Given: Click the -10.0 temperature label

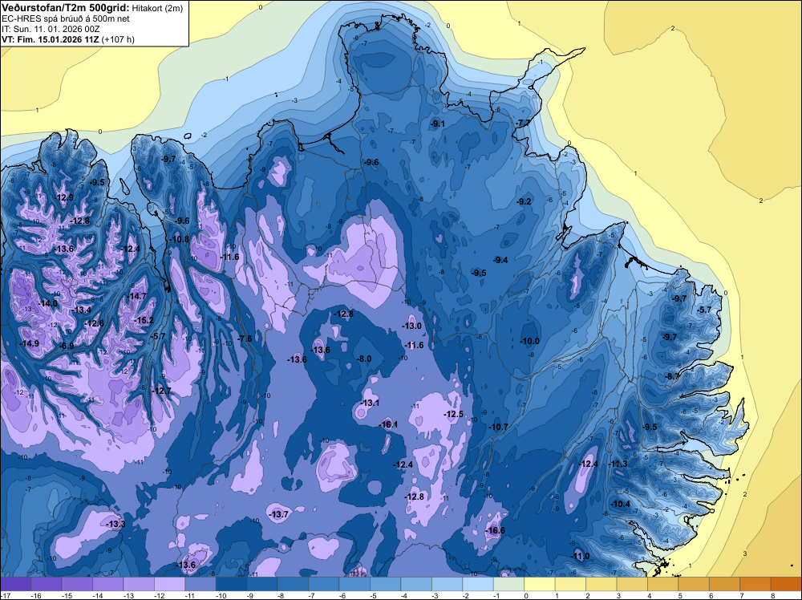Looking at the screenshot, I should pyautogui.click(x=529, y=341).
